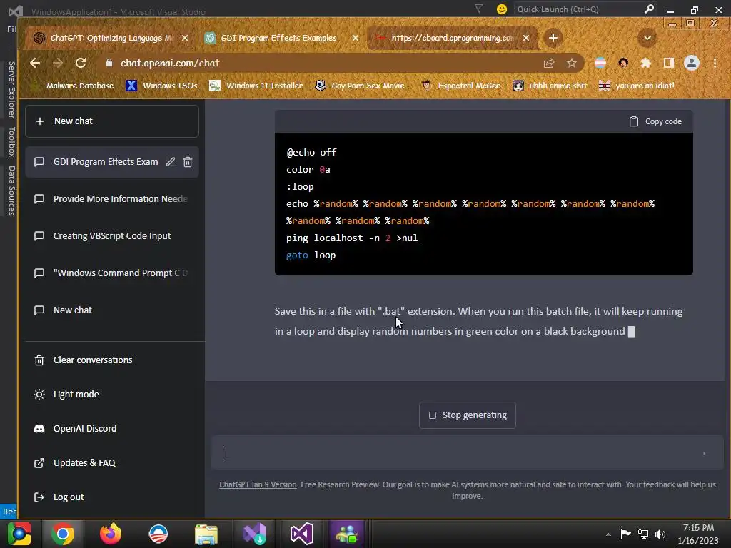Share this page via address bar icon
The width and height of the screenshot is (731, 548).
pos(549,64)
